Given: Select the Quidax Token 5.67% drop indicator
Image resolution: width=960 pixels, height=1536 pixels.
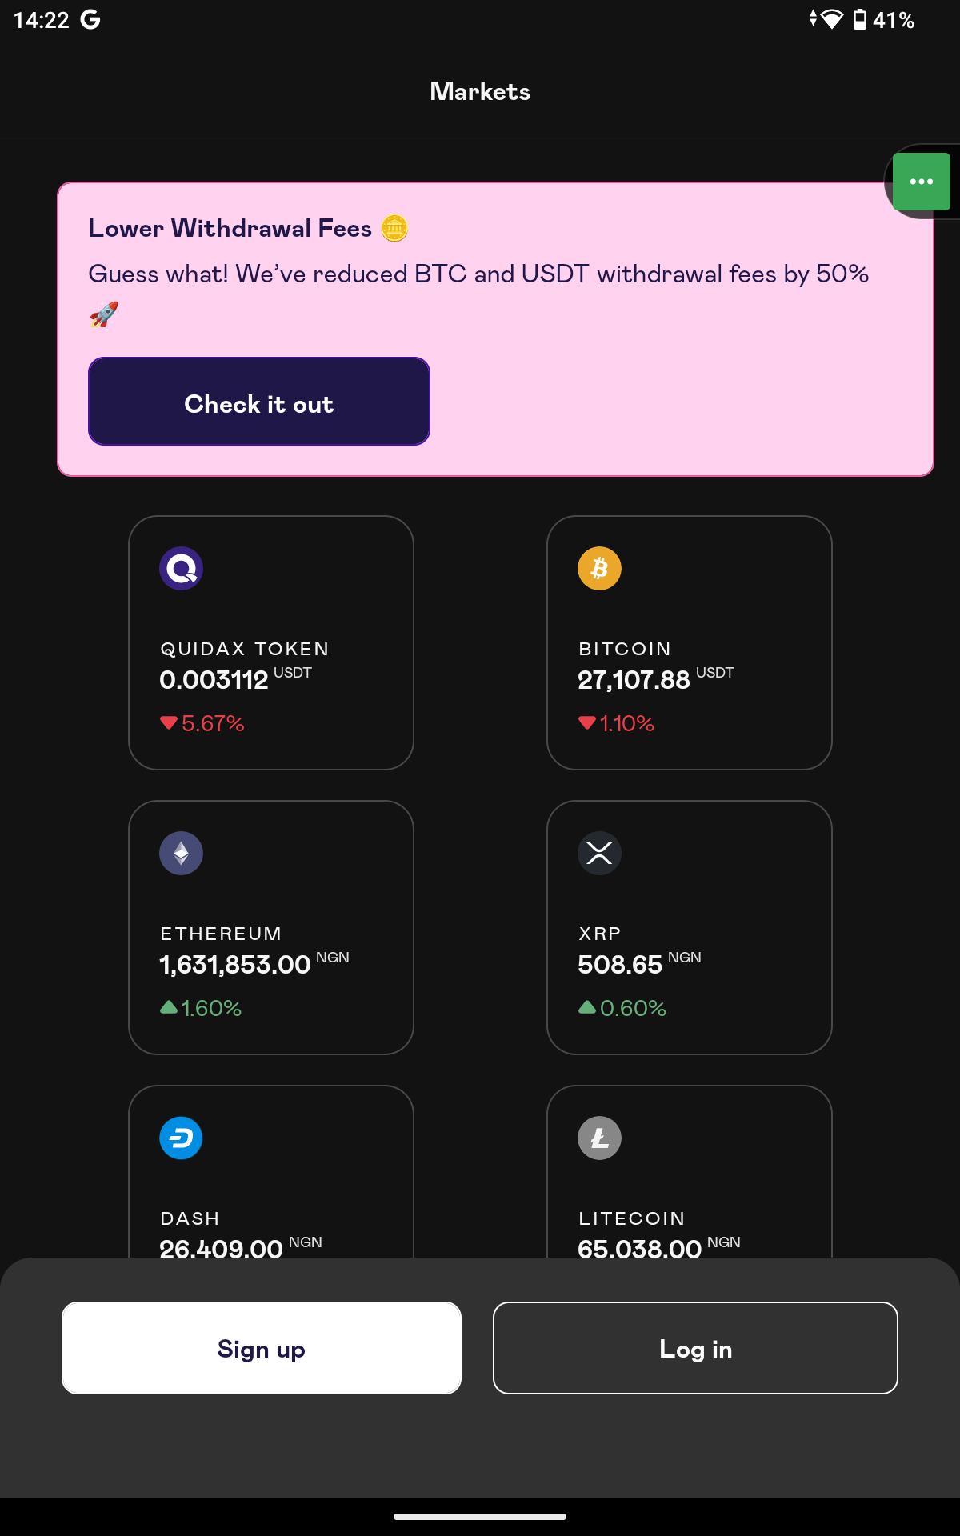Looking at the screenshot, I should (x=202, y=723).
